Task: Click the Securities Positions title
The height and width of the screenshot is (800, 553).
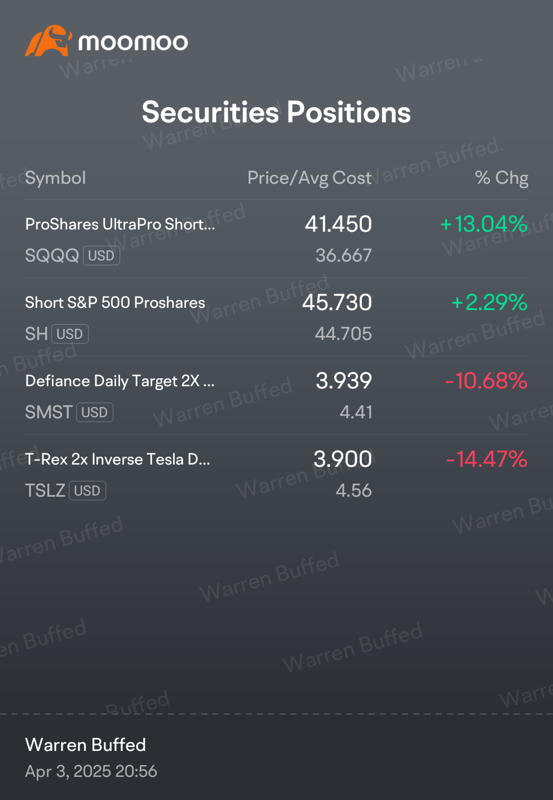Action: [276, 112]
